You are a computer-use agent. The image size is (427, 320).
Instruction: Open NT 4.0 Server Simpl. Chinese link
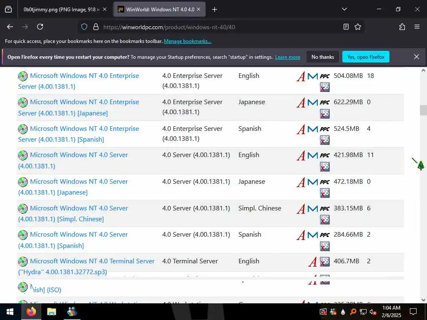click(73, 213)
